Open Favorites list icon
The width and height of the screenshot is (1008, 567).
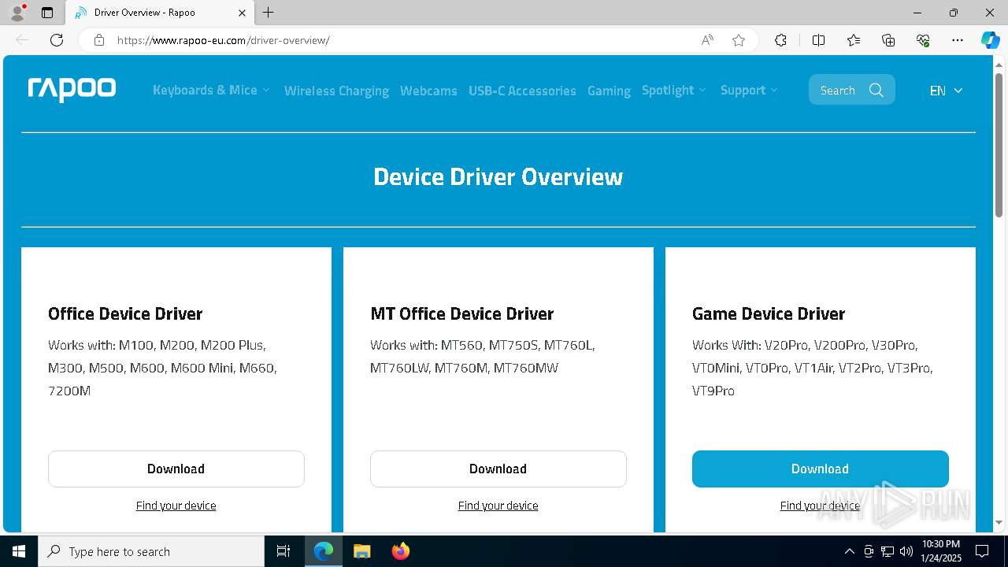[x=854, y=40]
